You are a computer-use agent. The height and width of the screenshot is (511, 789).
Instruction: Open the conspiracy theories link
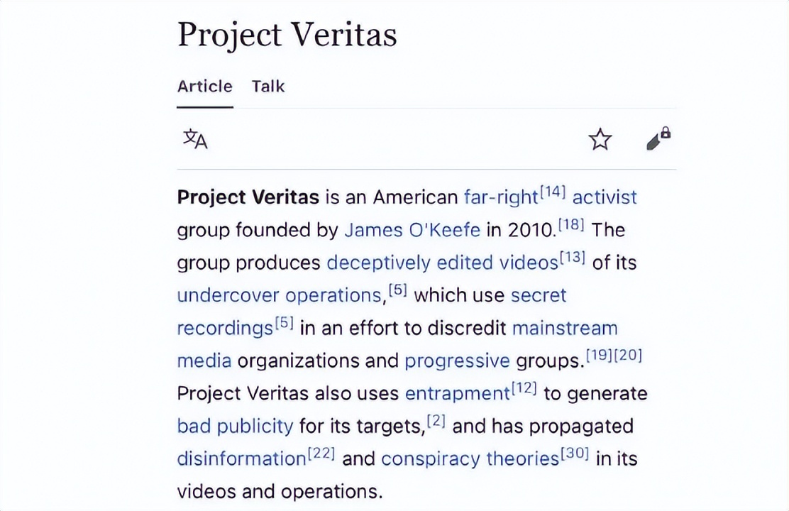pyautogui.click(x=470, y=458)
